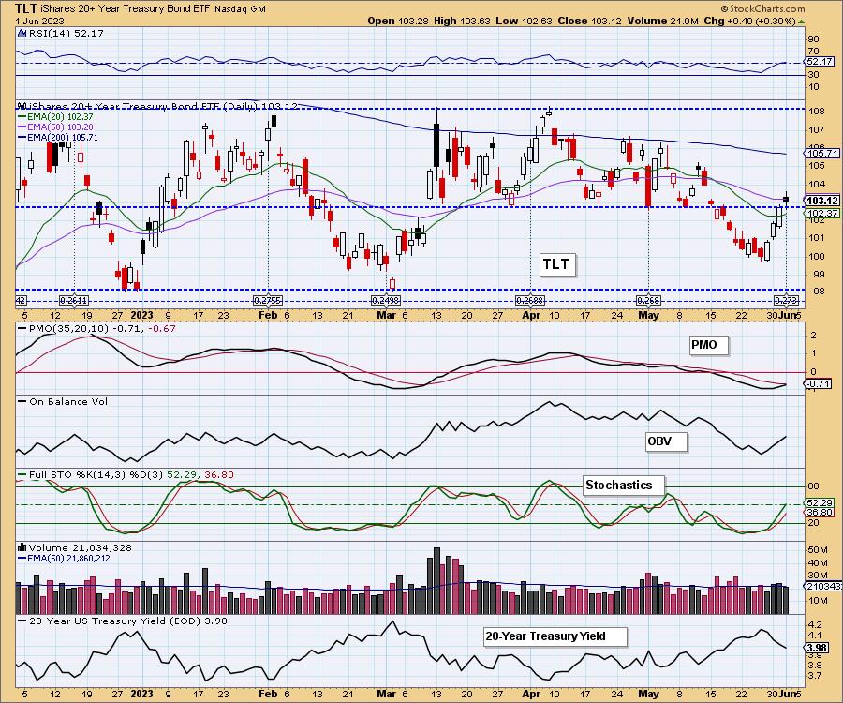Click the 1-Jun-2023 date label
This screenshot has width=843, height=703.
click(x=39, y=21)
